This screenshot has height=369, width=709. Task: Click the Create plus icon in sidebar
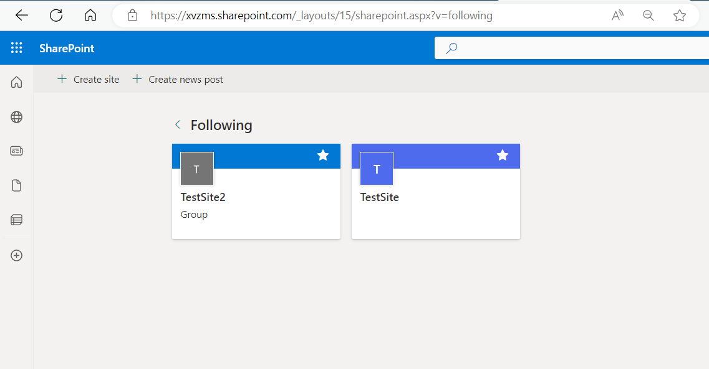click(x=16, y=255)
